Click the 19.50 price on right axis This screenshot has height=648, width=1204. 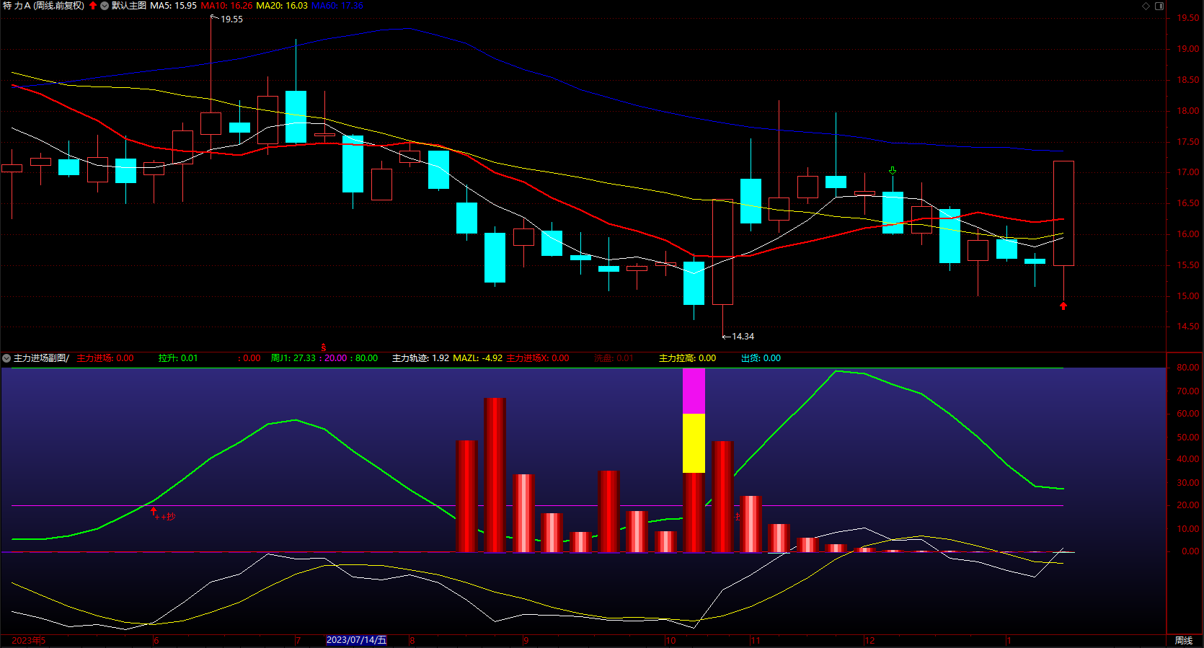pyautogui.click(x=1188, y=18)
